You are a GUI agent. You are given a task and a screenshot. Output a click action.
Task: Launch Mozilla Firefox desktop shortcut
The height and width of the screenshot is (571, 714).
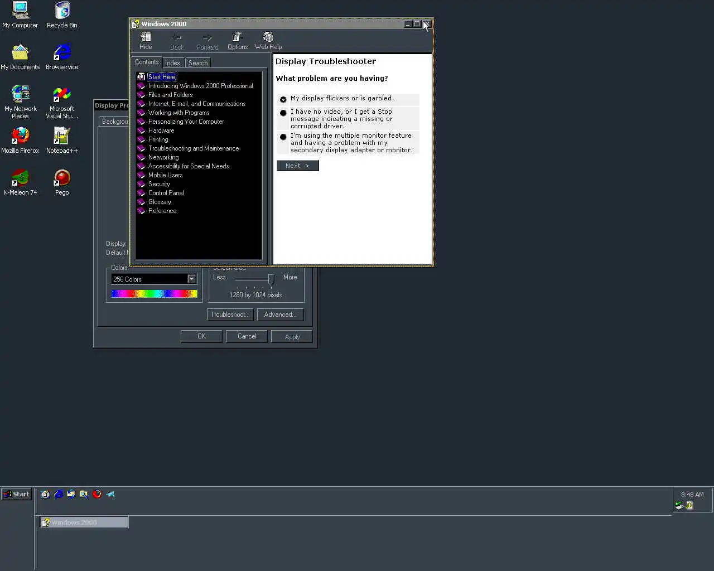pos(20,141)
